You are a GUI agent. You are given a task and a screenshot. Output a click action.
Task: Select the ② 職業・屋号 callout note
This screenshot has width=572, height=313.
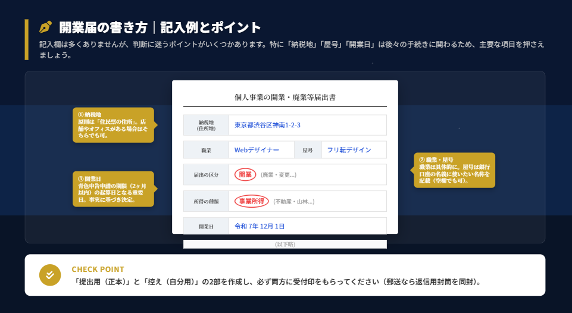[454, 170]
